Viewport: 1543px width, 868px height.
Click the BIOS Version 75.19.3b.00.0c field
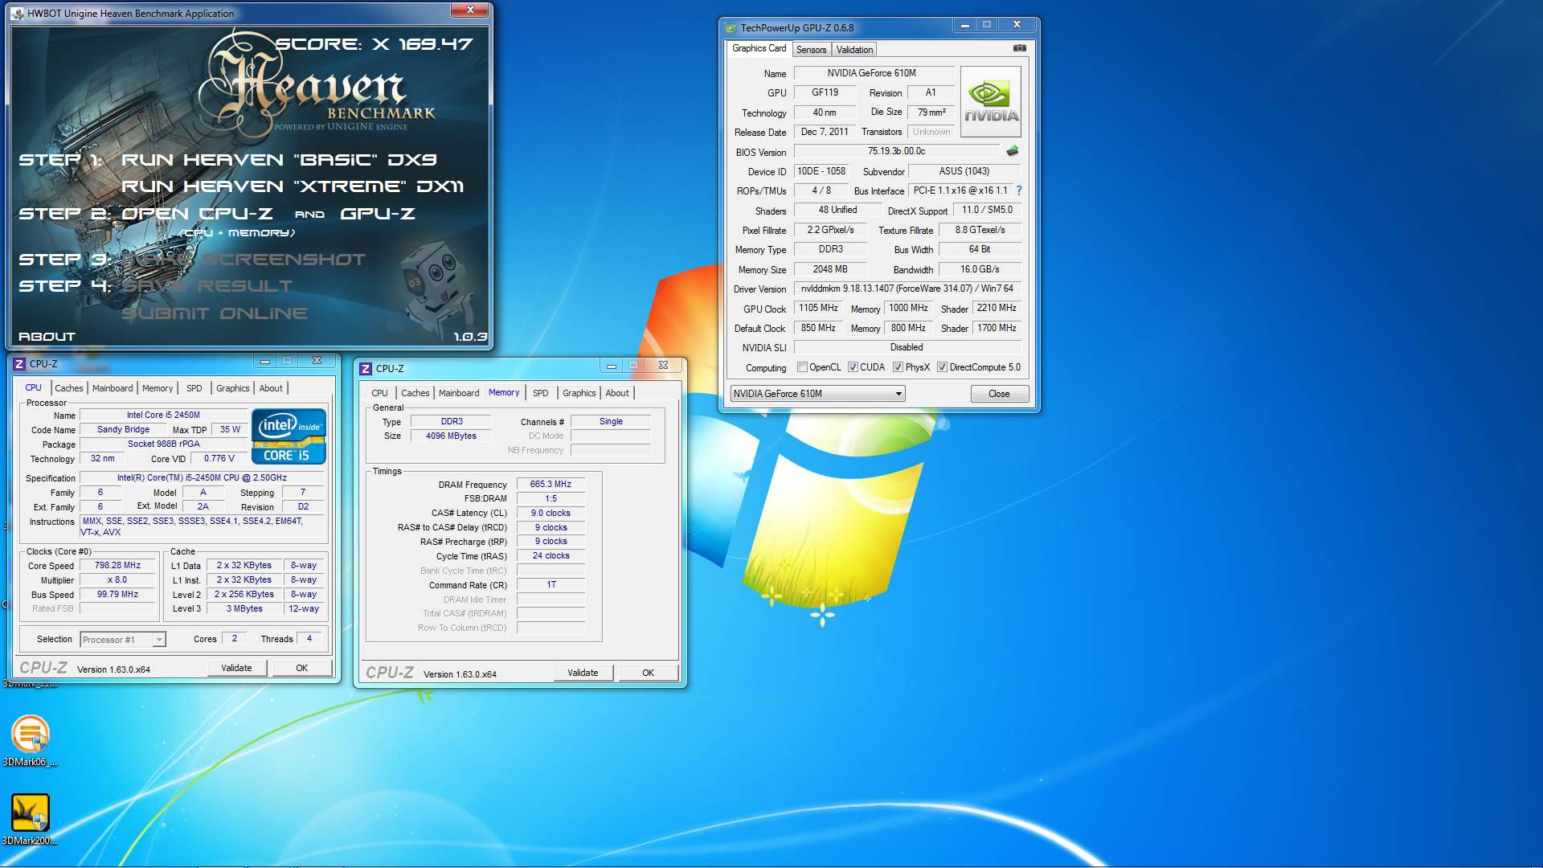[896, 151]
